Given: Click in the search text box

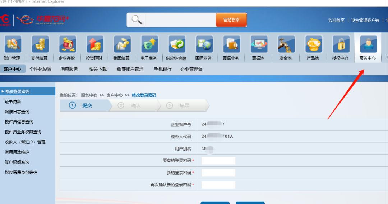Looking at the screenshot, I should click(x=180, y=20).
